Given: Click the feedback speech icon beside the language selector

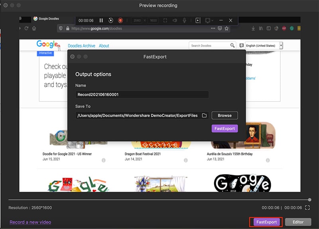Looking at the screenshot, I should (x=241, y=45).
